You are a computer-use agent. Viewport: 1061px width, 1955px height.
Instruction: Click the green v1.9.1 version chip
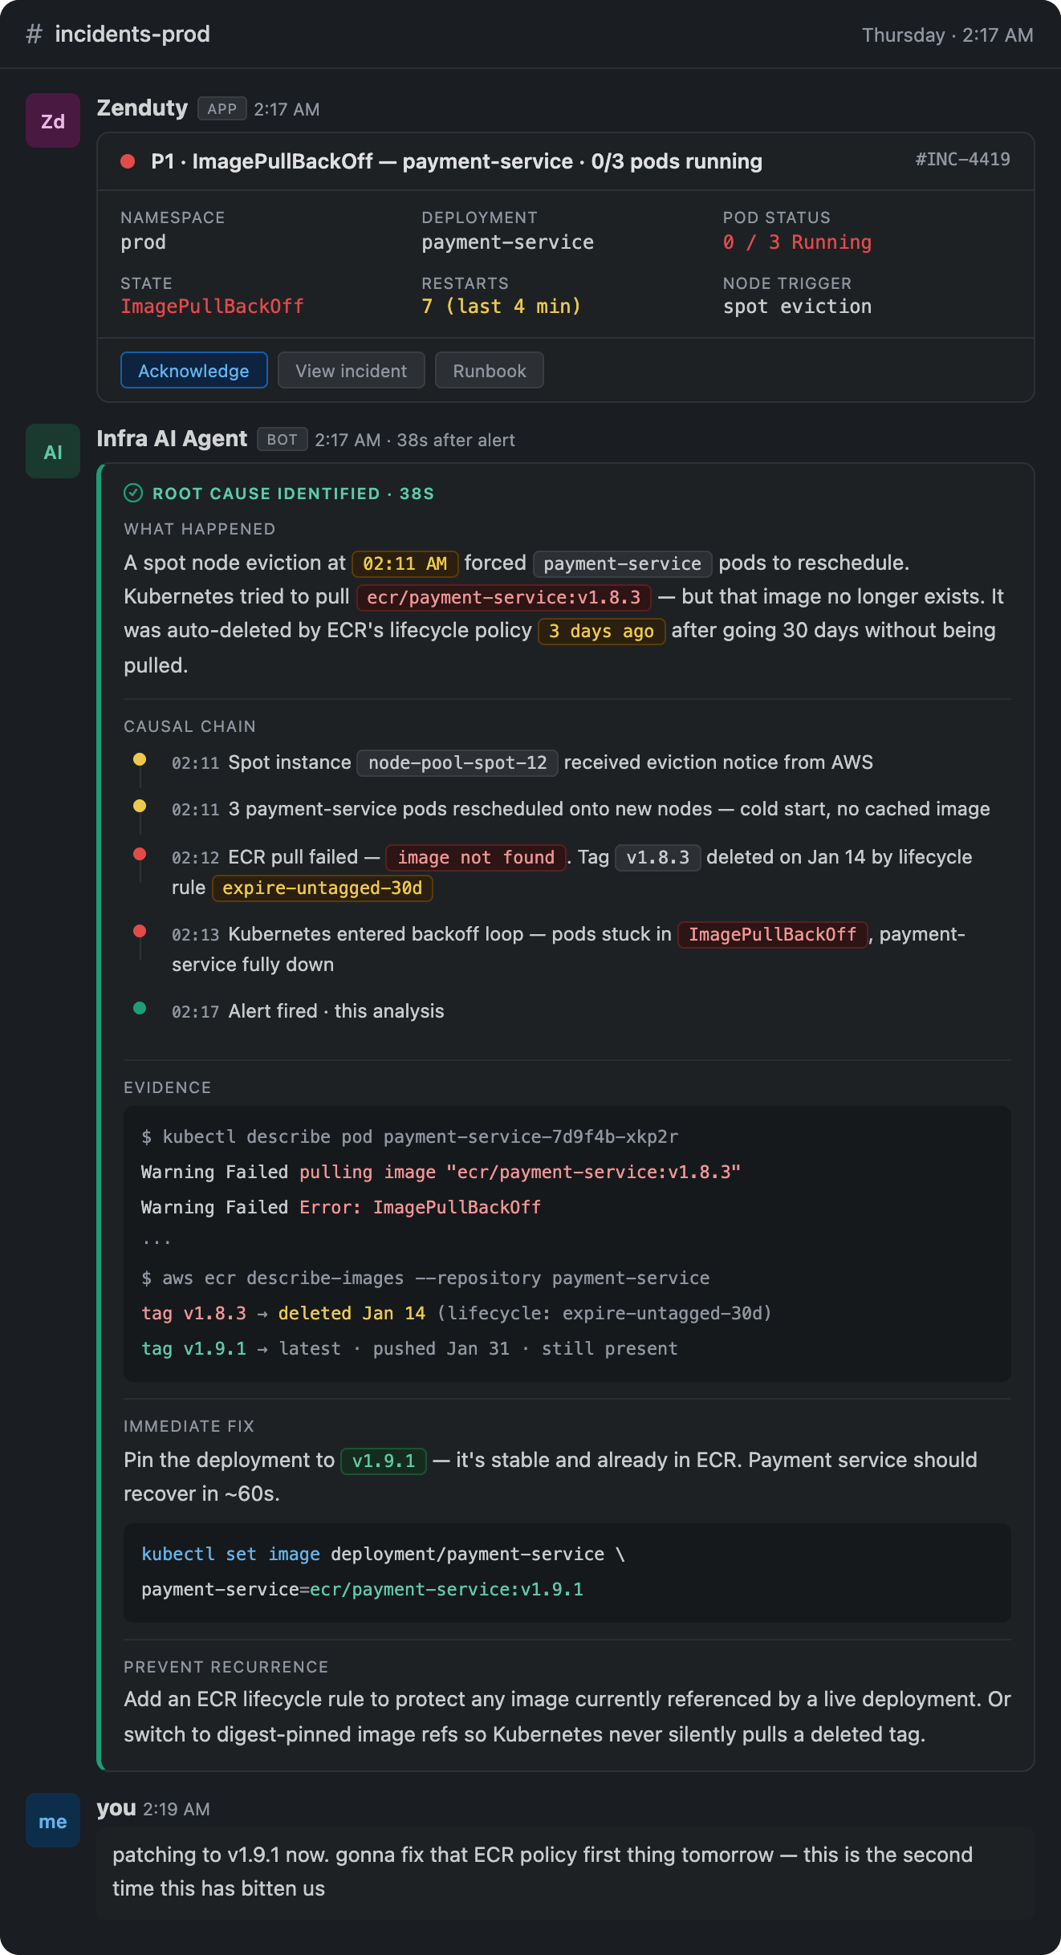click(x=384, y=1461)
